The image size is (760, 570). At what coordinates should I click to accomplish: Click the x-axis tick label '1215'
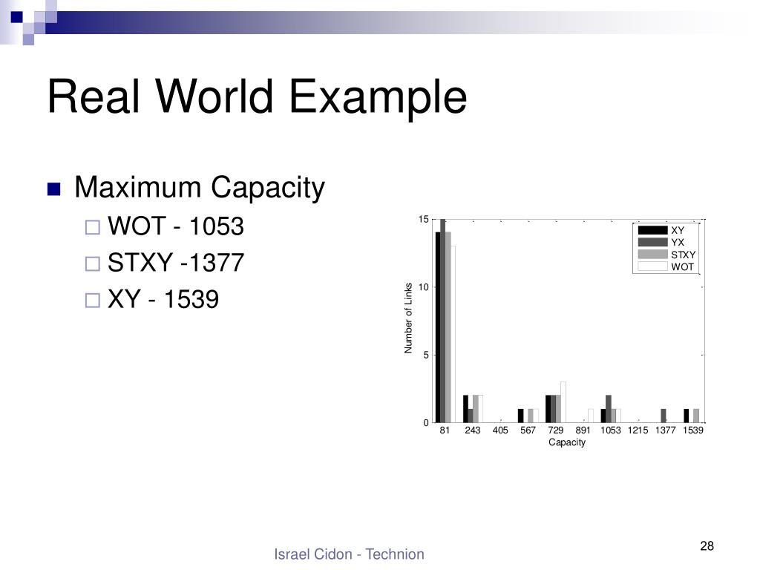638,430
